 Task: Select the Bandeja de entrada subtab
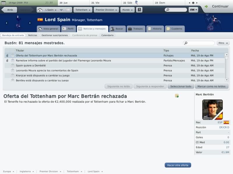(x=13, y=35)
